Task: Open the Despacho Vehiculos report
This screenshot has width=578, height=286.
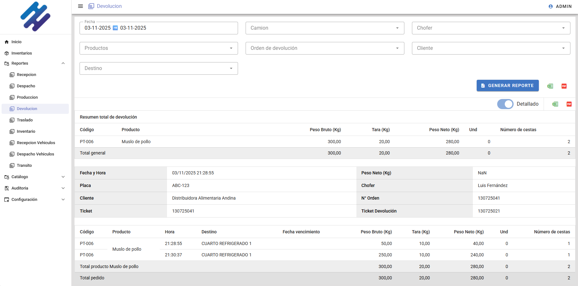Action: point(35,154)
